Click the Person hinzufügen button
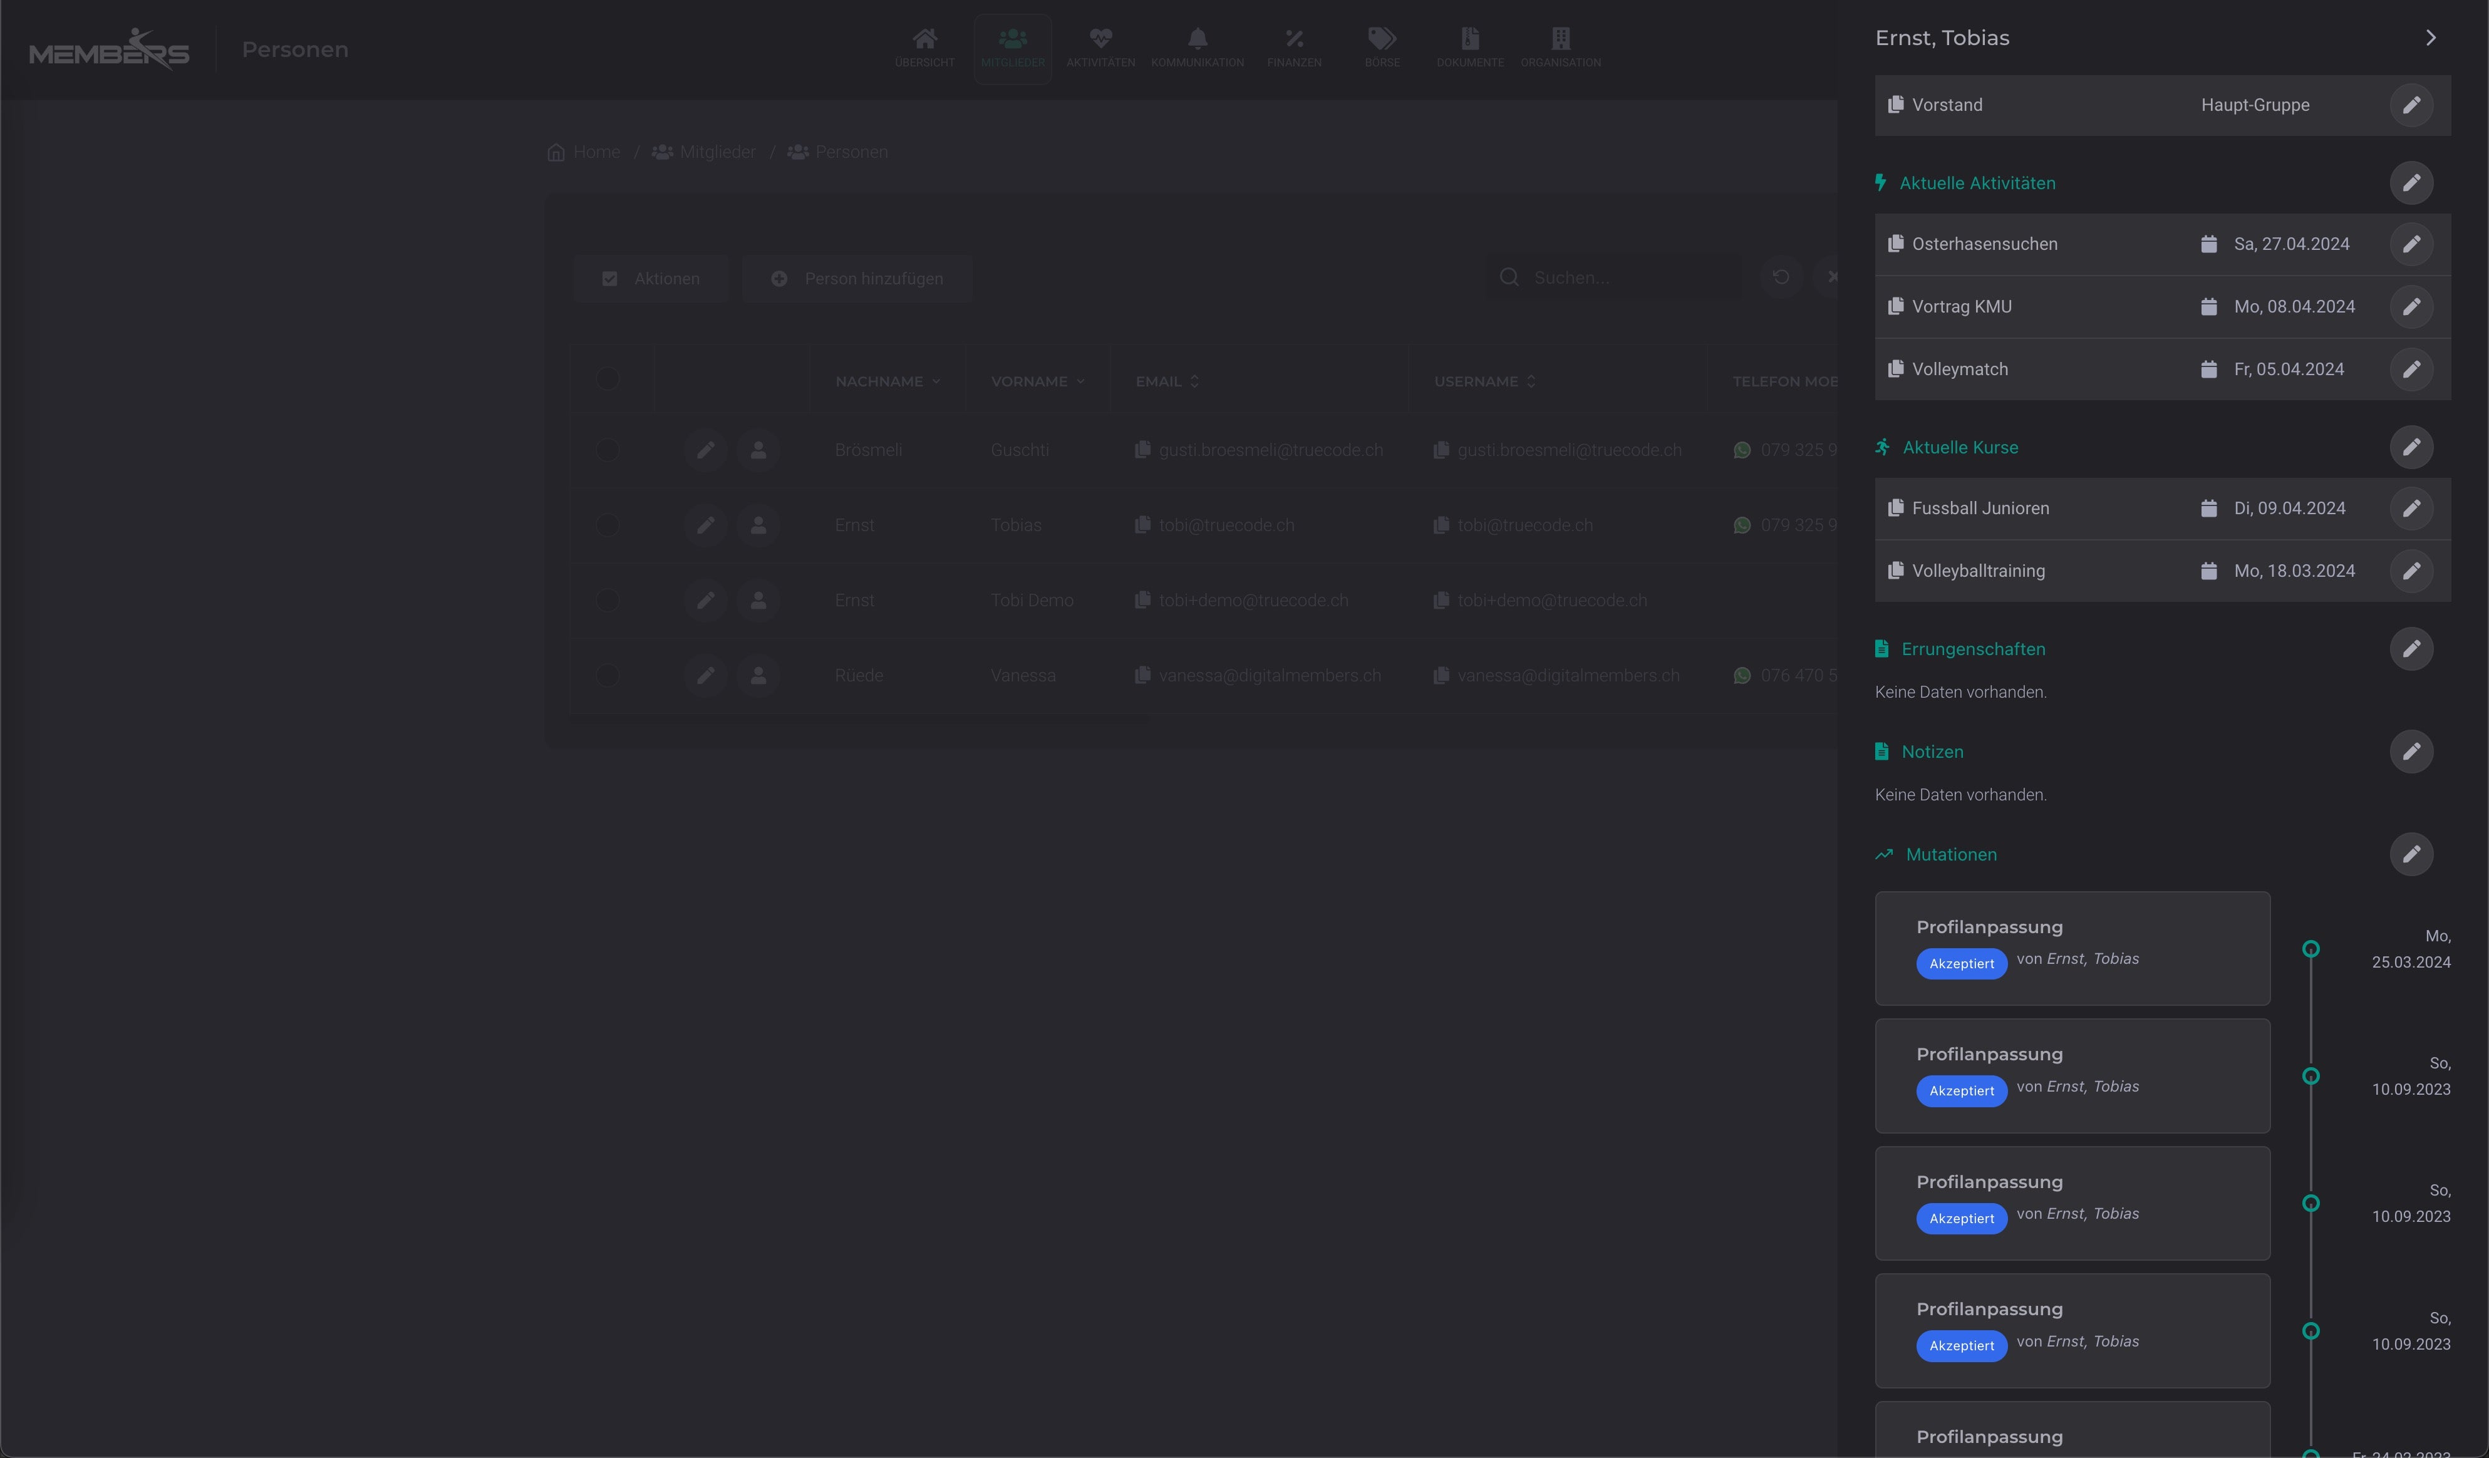The height and width of the screenshot is (1458, 2489). pos(857,279)
